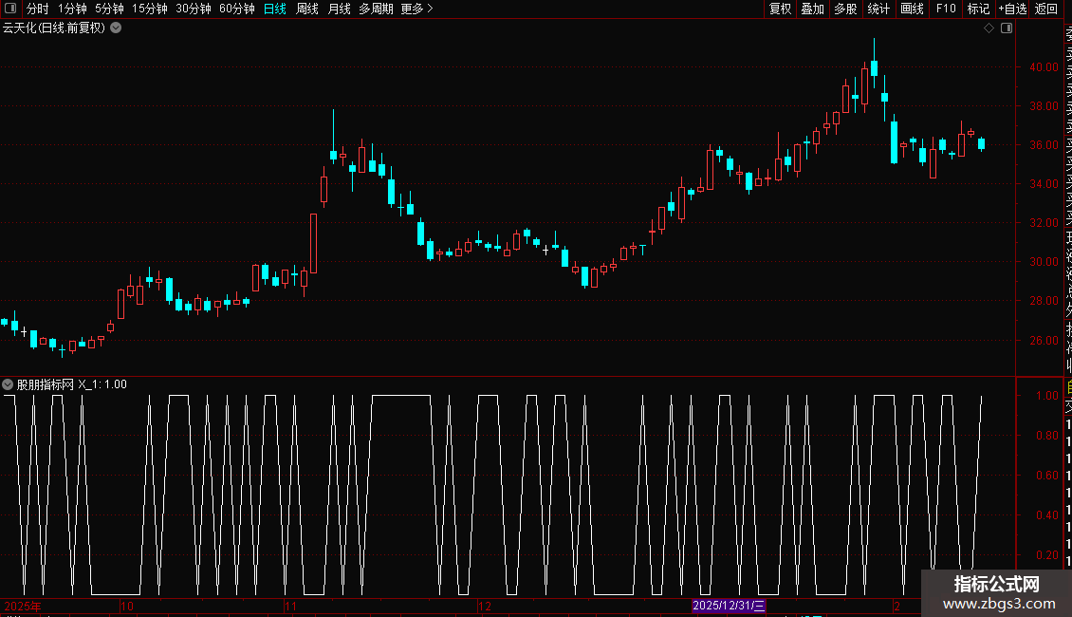Click the 2025/12/31/三 date marker

pyautogui.click(x=729, y=606)
